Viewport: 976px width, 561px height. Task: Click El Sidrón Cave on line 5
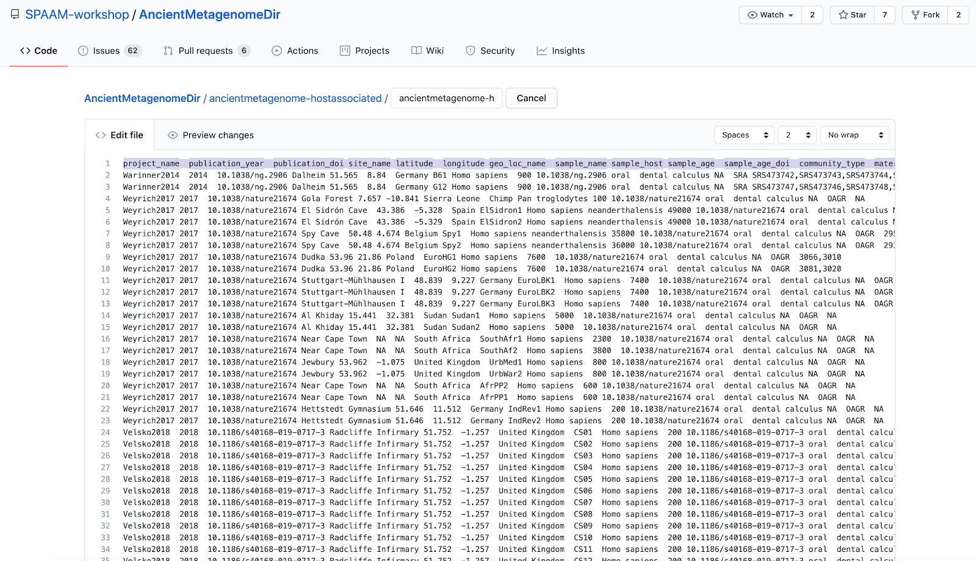[x=334, y=210]
